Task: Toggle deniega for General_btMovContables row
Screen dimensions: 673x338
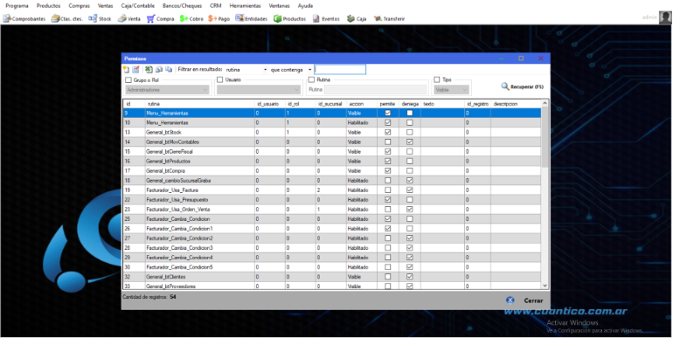Action: (x=410, y=142)
